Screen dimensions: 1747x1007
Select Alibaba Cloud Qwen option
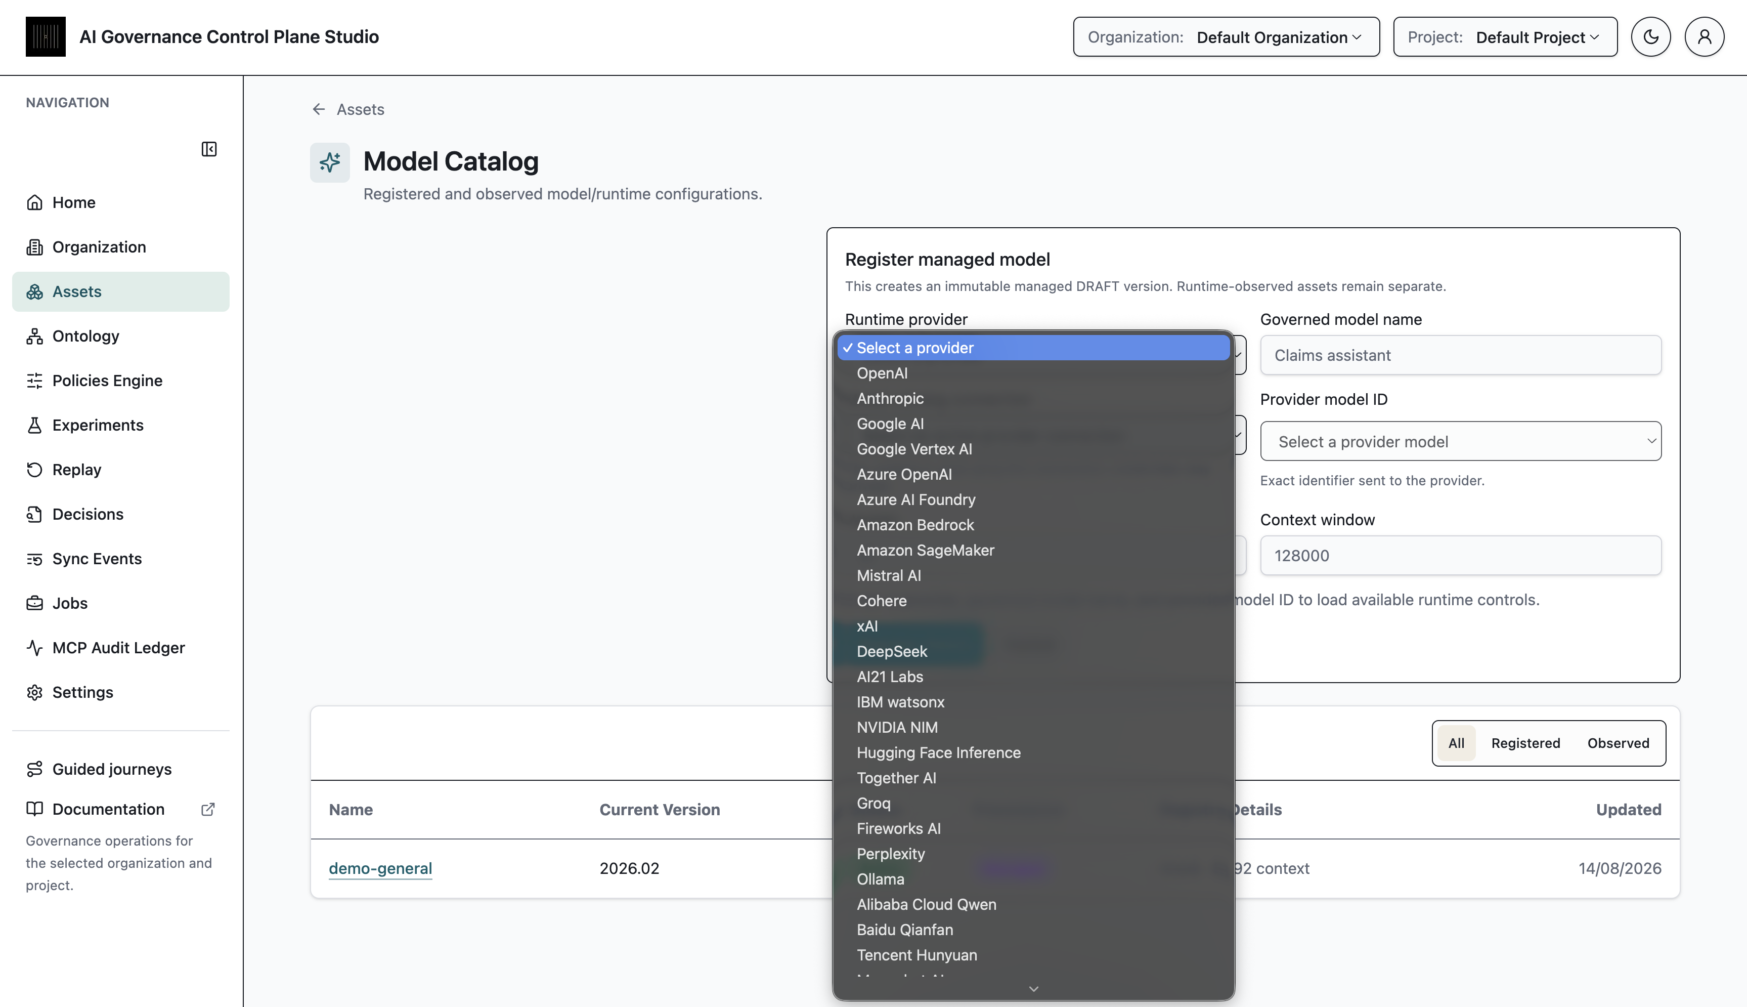coord(1033,905)
